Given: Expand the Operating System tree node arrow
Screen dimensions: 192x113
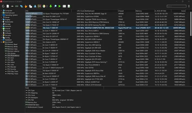Looking at the screenshot, I should point(1,15).
